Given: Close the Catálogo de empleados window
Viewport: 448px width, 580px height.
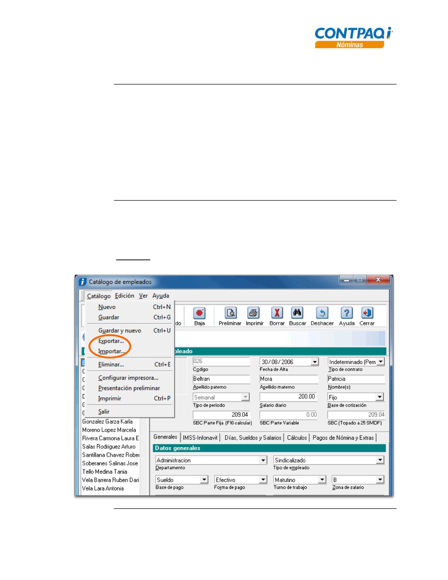Looking at the screenshot, I should point(378,280).
